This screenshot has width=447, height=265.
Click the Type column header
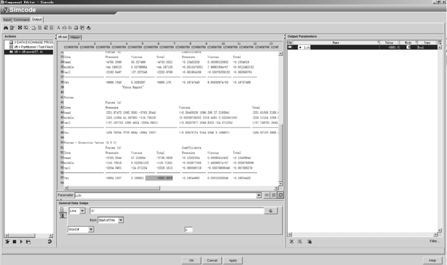pos(427,43)
